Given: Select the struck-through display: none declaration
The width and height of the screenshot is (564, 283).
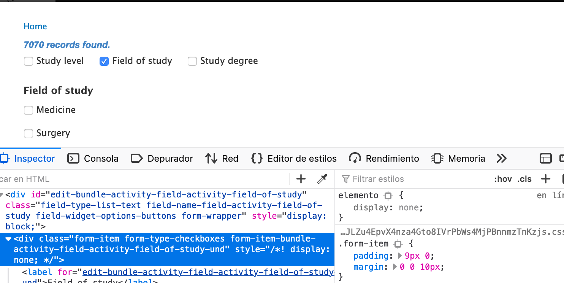Looking at the screenshot, I should 388,208.
